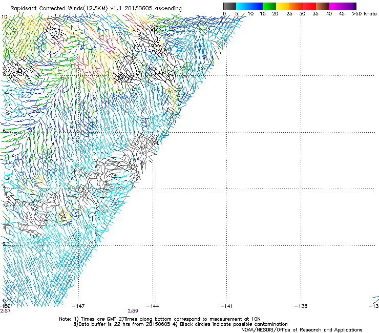Click the '-147' longitude axis label
Screen dimensions: 379x333
(x=78, y=306)
